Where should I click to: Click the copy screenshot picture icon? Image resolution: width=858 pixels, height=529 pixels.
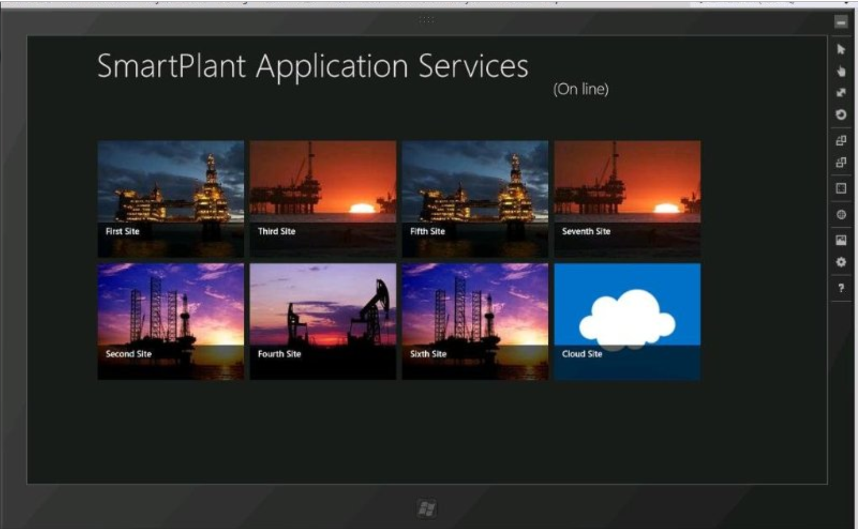(841, 240)
